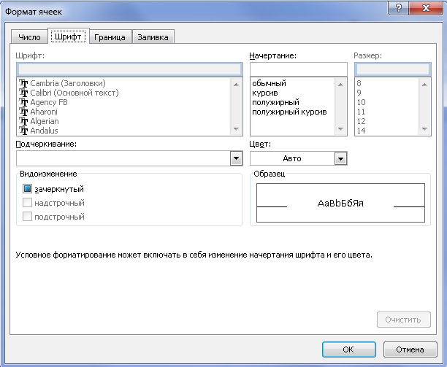
Task: Toggle the зачеркнутый checkbox
Action: pyautogui.click(x=28, y=189)
